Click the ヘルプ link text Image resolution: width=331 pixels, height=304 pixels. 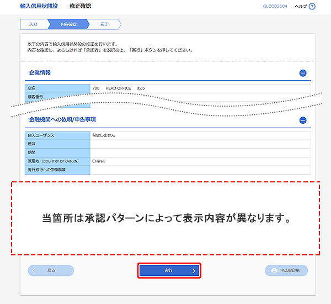[x=301, y=6]
